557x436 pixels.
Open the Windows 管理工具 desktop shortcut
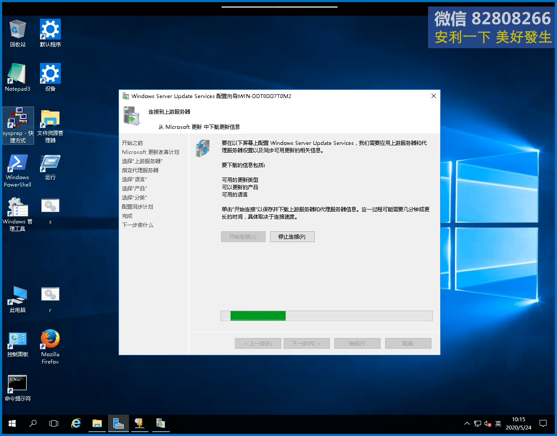[x=18, y=214]
